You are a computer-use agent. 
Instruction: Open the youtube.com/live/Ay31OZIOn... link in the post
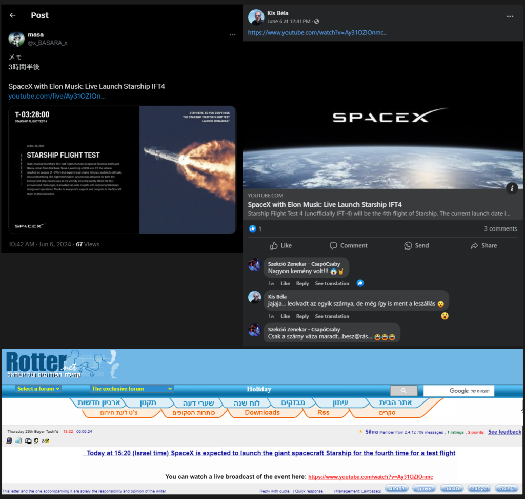click(x=57, y=96)
